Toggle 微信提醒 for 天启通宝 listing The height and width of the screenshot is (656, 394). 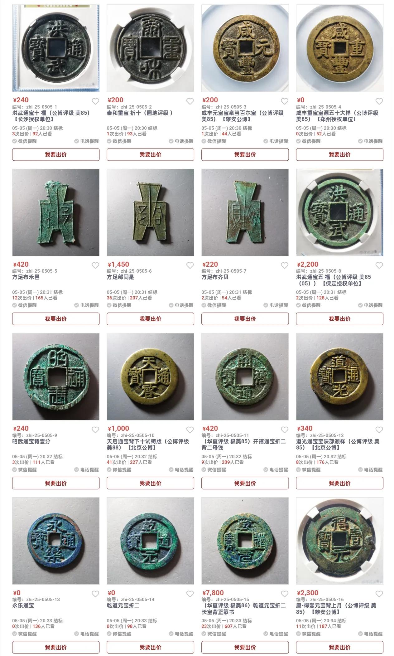coord(119,469)
